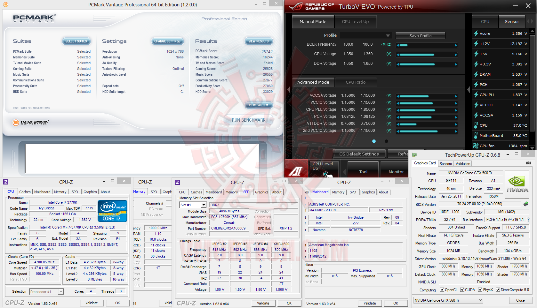
Task: Open the Sensors tab in GPU-Z
Action: click(x=445, y=164)
